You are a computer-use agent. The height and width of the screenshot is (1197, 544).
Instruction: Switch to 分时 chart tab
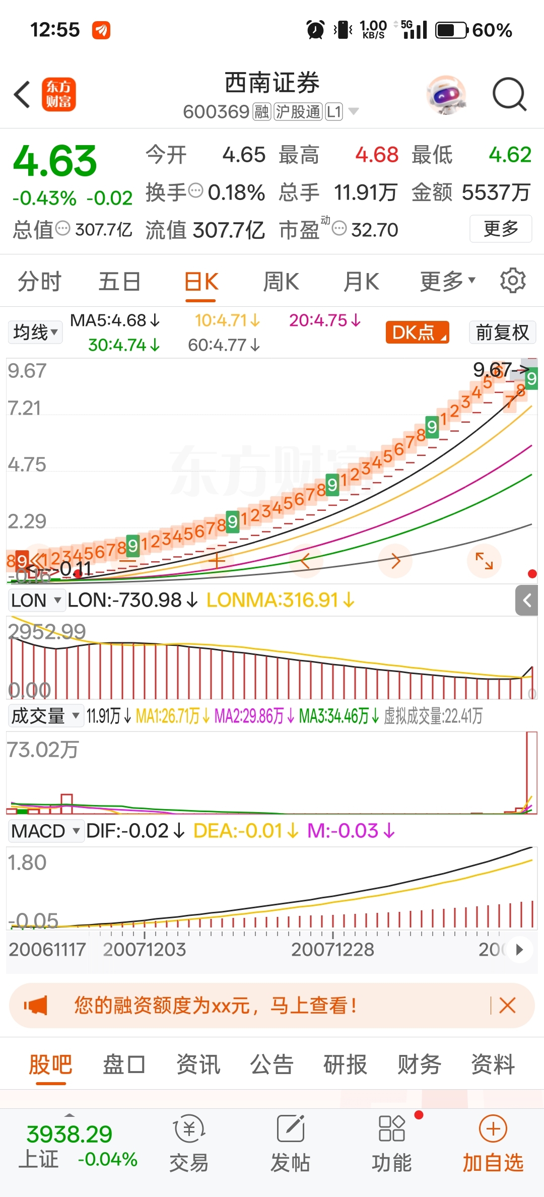(40, 281)
